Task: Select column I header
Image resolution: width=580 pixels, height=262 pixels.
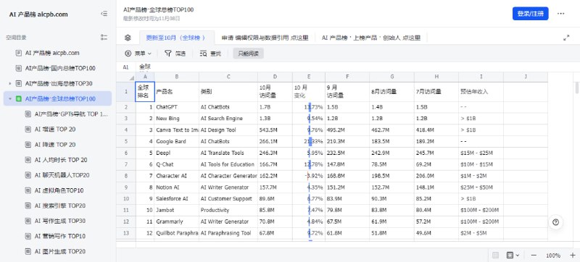Action: pyautogui.click(x=481, y=77)
